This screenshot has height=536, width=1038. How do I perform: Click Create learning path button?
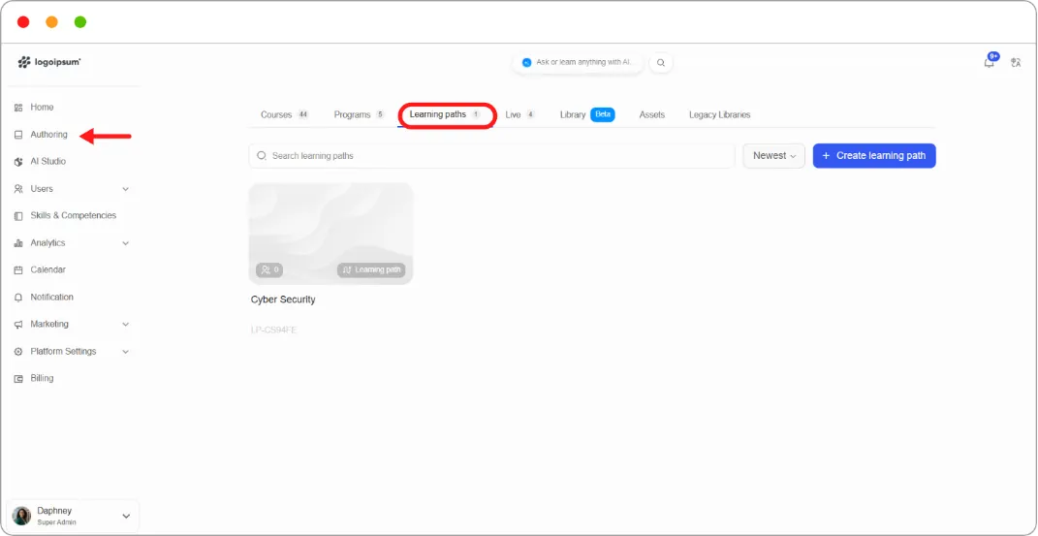874,155
